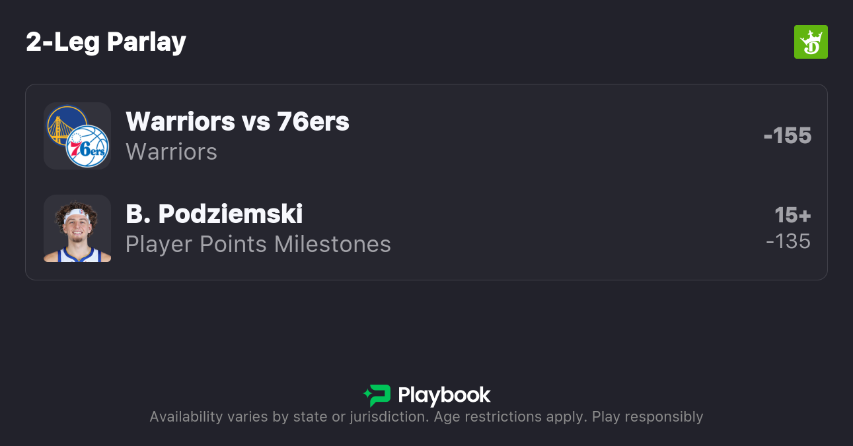The width and height of the screenshot is (853, 446).
Task: Click "76ers" in the bold matchup title
Action: 313,121
